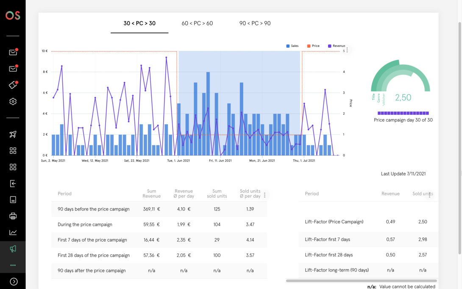Image resolution: width=462 pixels, height=289 pixels.
Task: Click the printer icon in sidebar
Action: click(x=13, y=216)
